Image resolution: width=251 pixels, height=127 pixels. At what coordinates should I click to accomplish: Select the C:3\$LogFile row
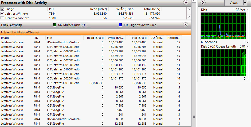click(96, 110)
